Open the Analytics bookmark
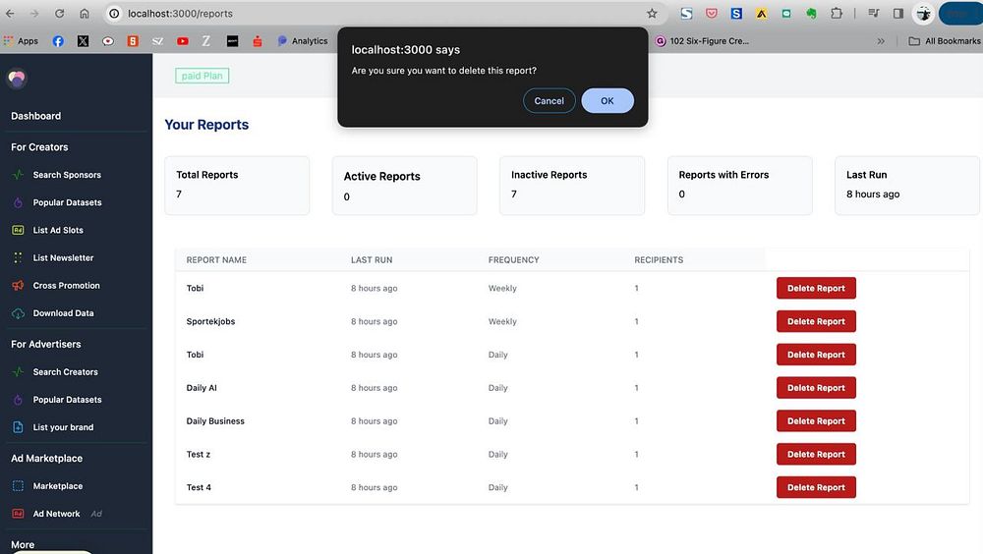 [x=302, y=40]
